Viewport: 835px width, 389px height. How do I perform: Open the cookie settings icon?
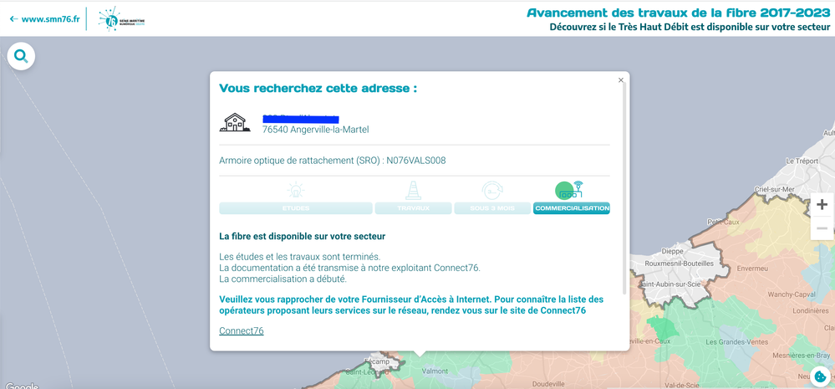(x=821, y=376)
